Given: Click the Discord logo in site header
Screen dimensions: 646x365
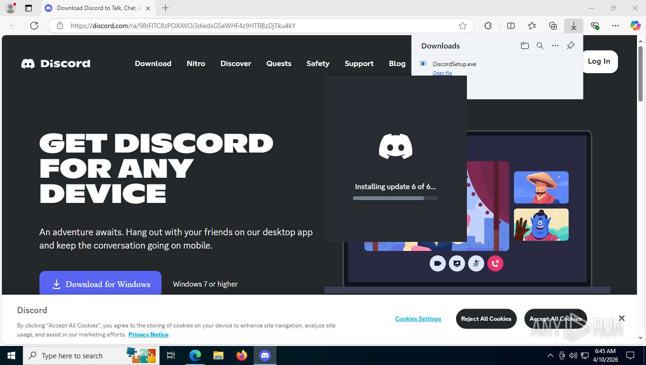Looking at the screenshot, I should pyautogui.click(x=56, y=64).
